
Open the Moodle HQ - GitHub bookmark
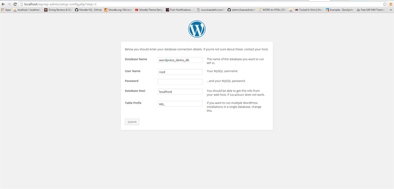click(88, 10)
